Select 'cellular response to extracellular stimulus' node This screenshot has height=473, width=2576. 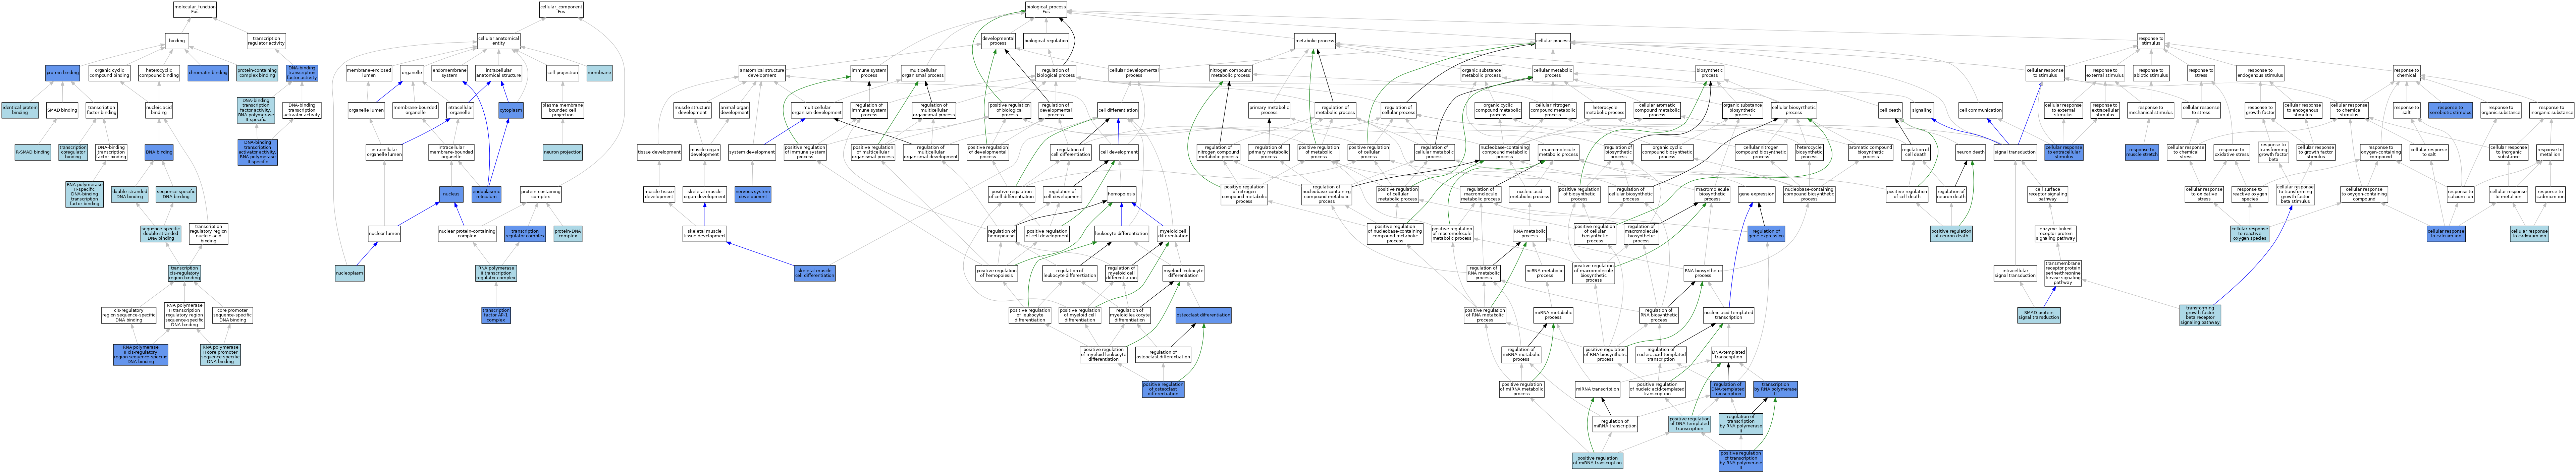pos(2064,152)
